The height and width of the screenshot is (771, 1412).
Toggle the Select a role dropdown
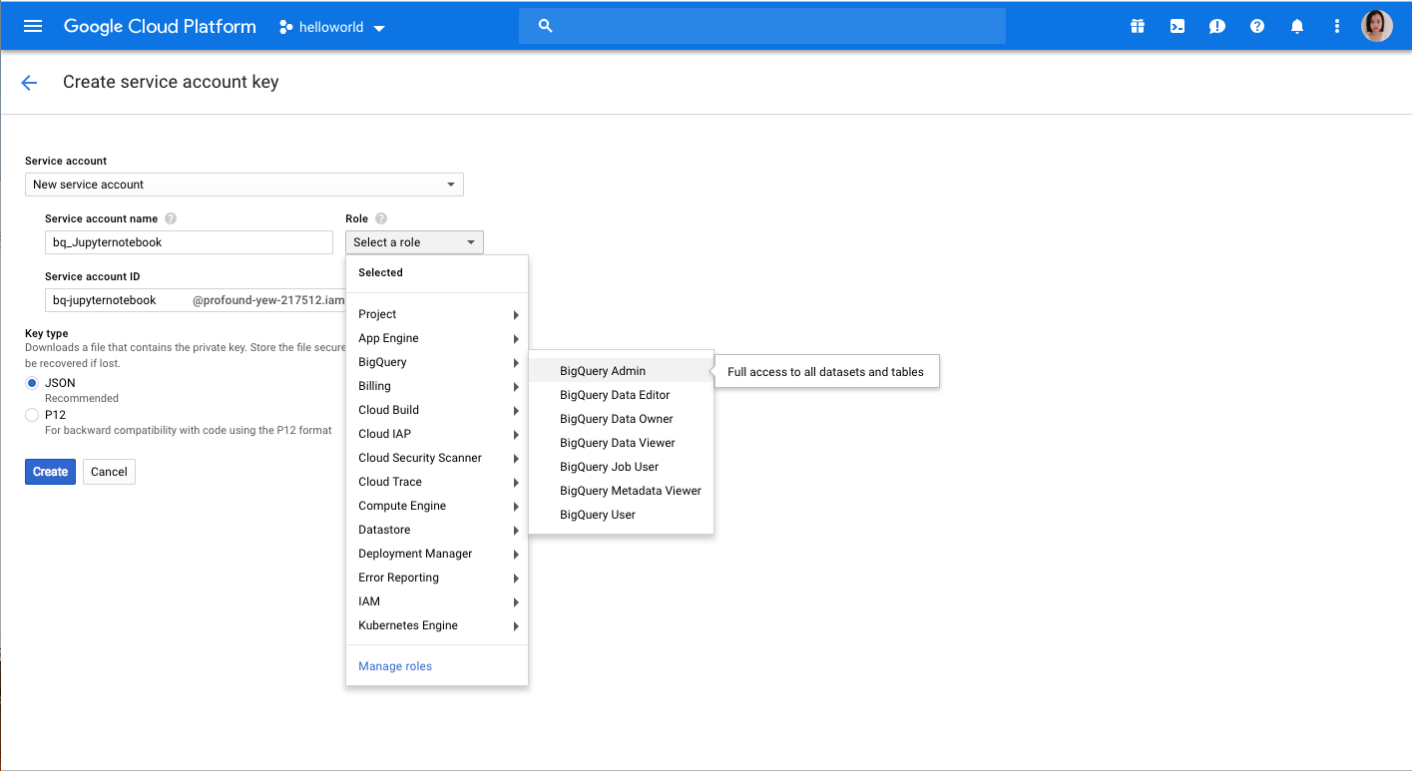(414, 242)
